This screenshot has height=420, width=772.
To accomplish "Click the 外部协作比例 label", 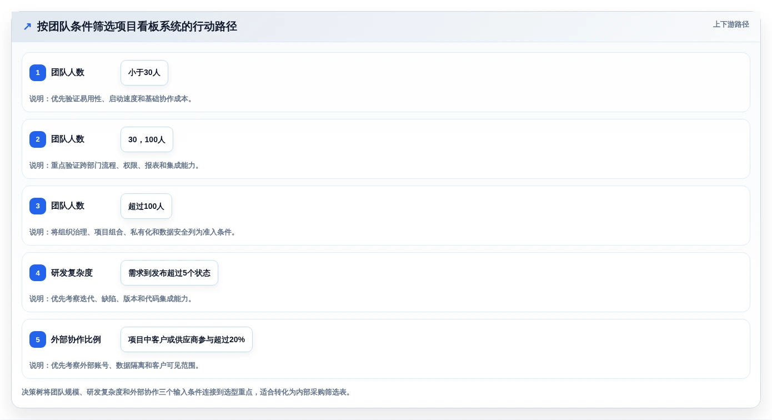I will click(76, 339).
